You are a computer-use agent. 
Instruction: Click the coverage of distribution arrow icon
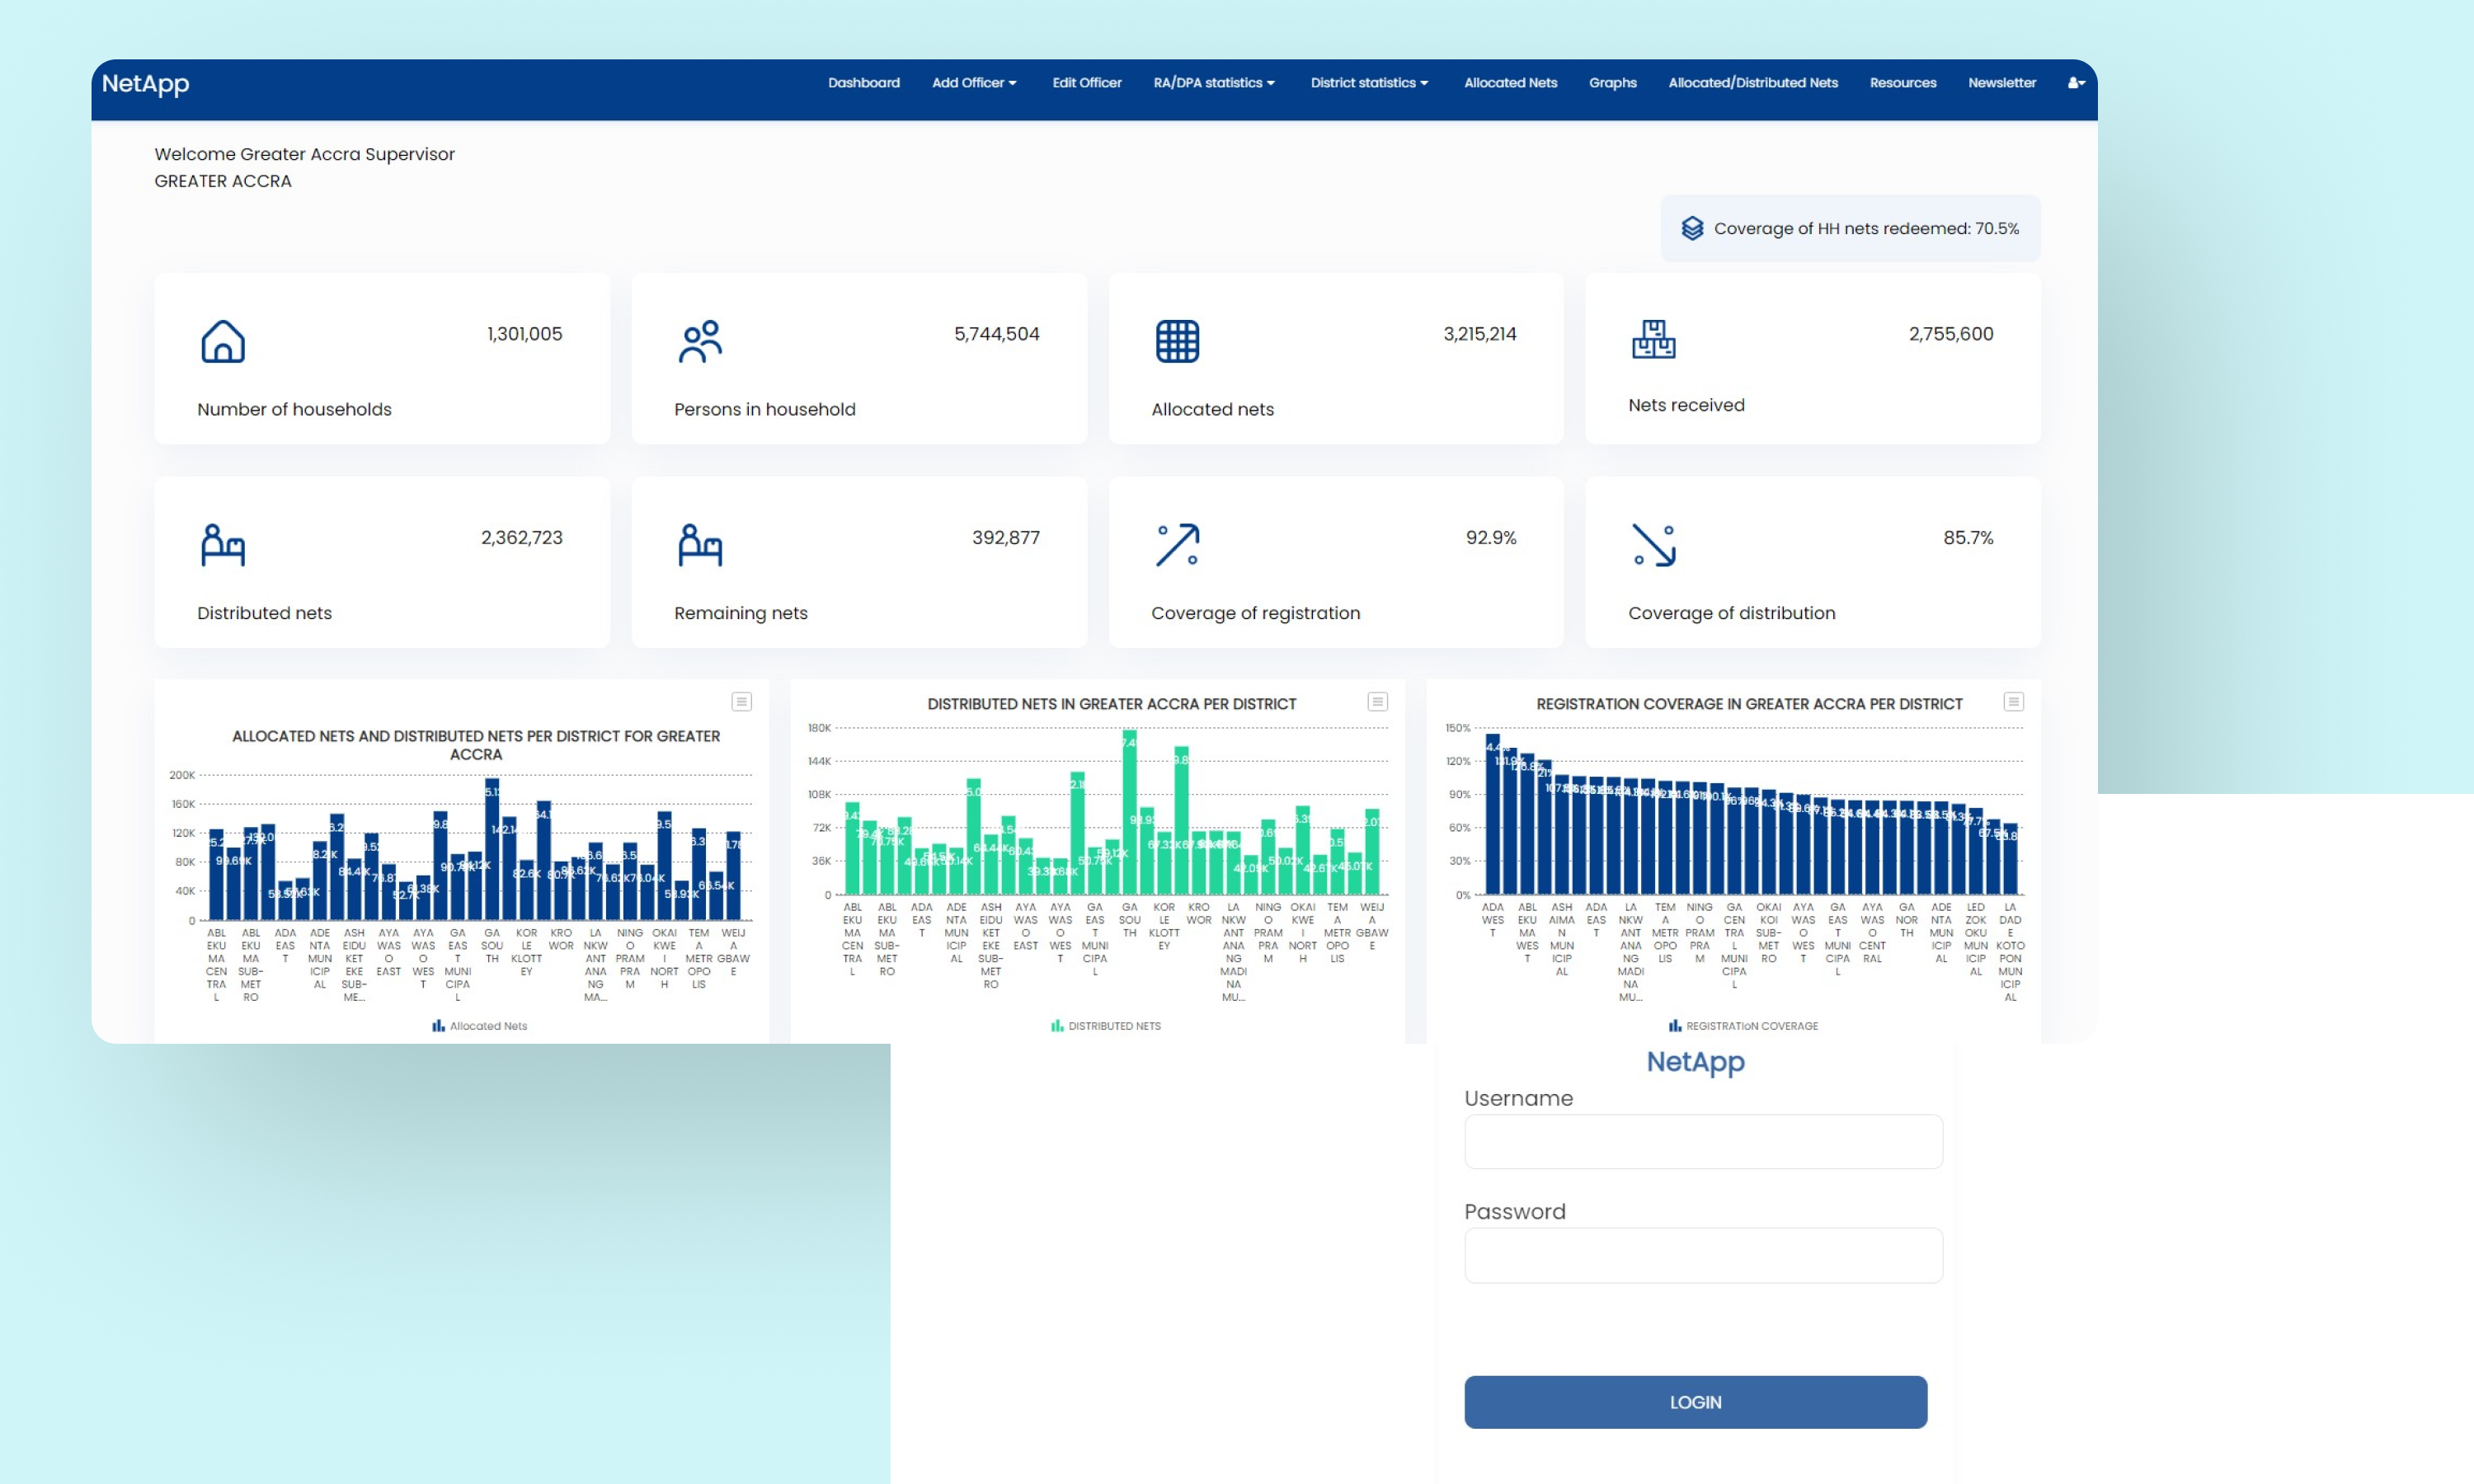click(1653, 545)
